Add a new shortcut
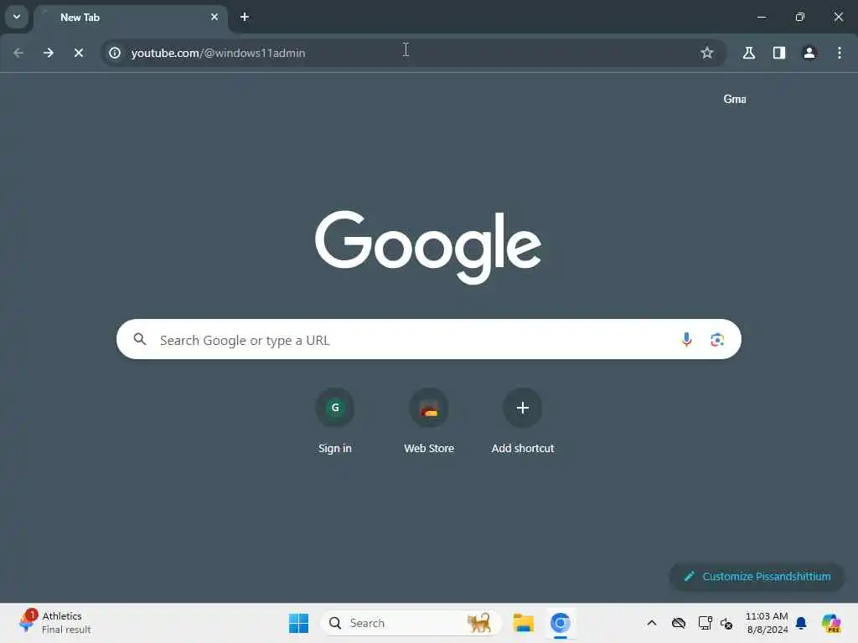Screen dimensions: 858x643 pyautogui.click(x=523, y=421)
